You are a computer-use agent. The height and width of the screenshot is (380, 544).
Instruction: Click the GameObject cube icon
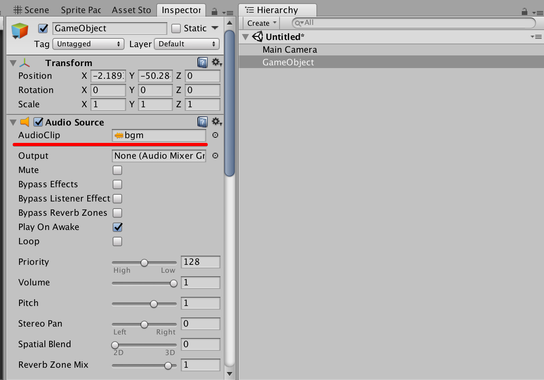tap(20, 31)
